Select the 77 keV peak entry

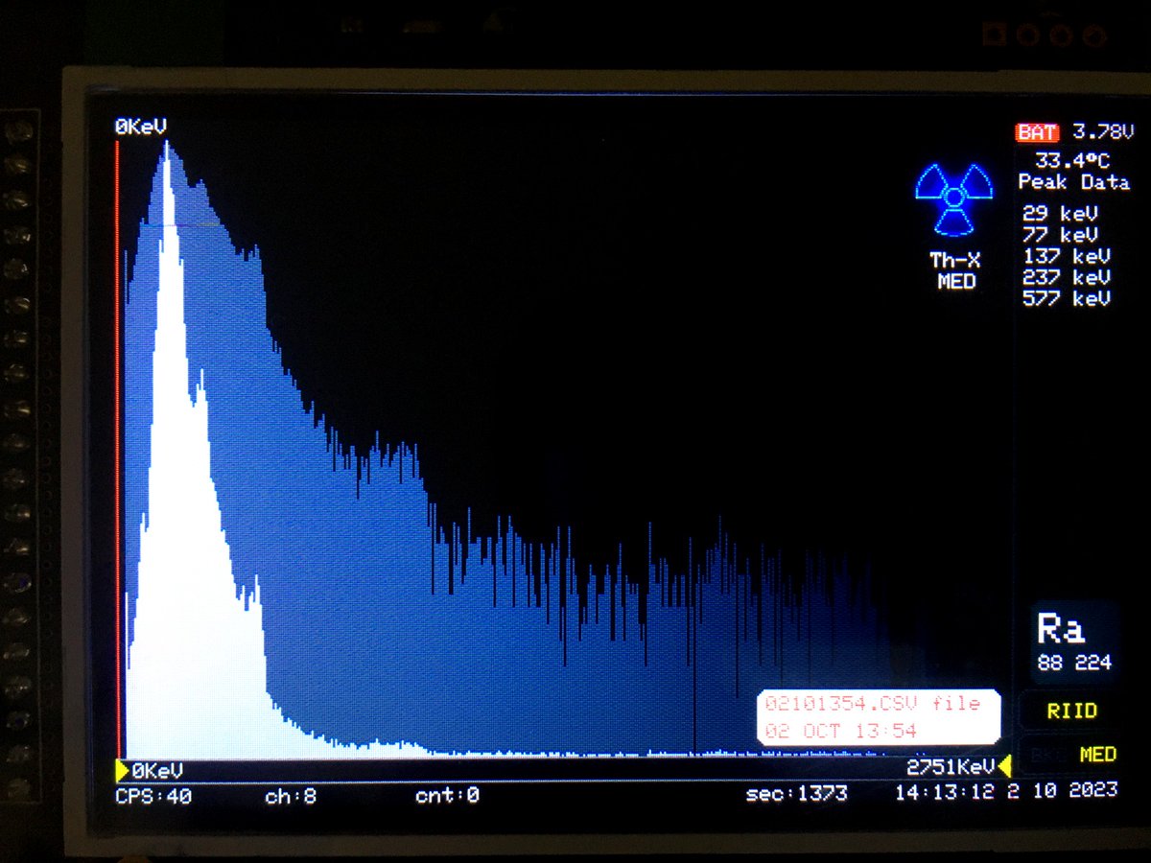1060,235
